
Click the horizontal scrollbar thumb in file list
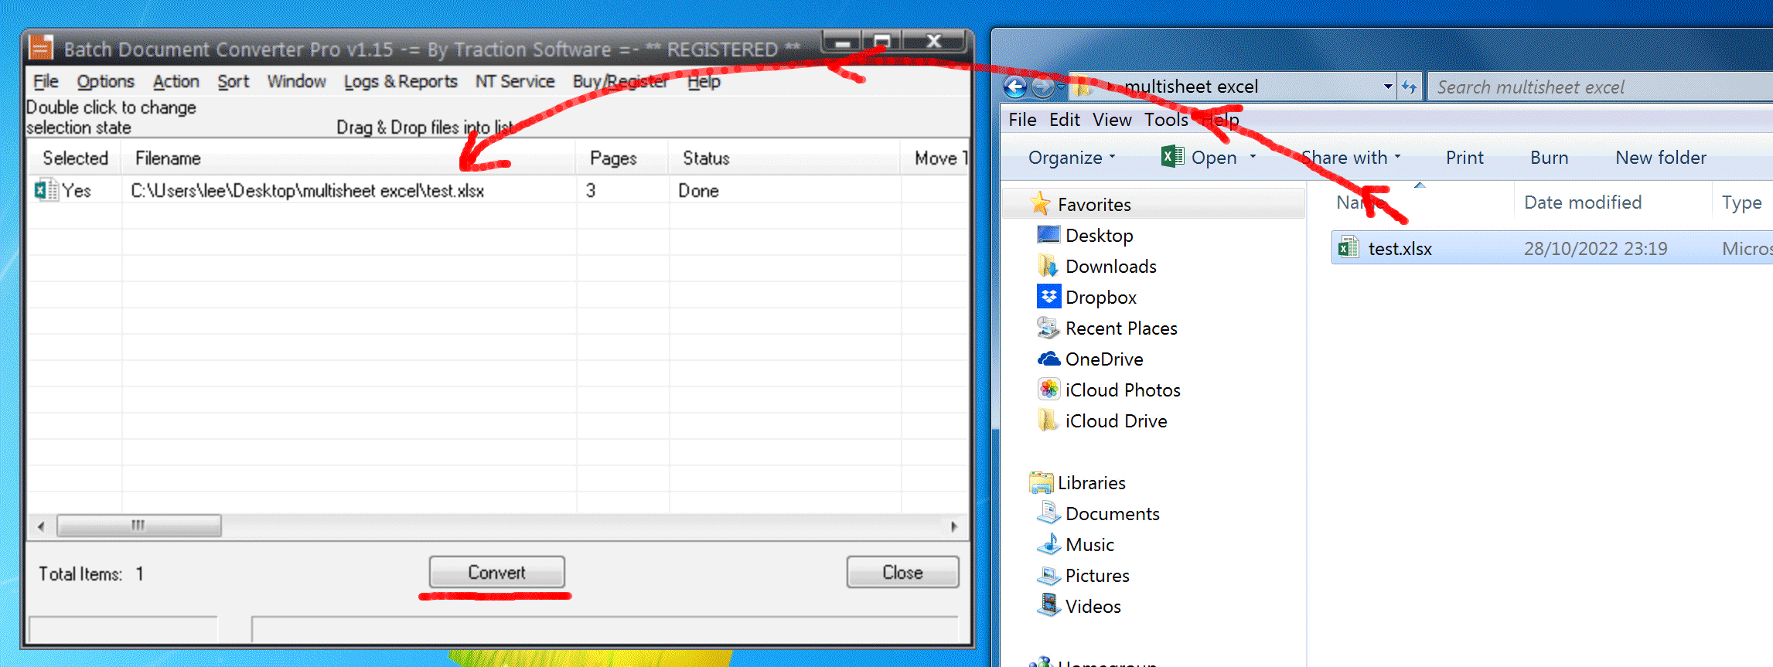point(139,526)
